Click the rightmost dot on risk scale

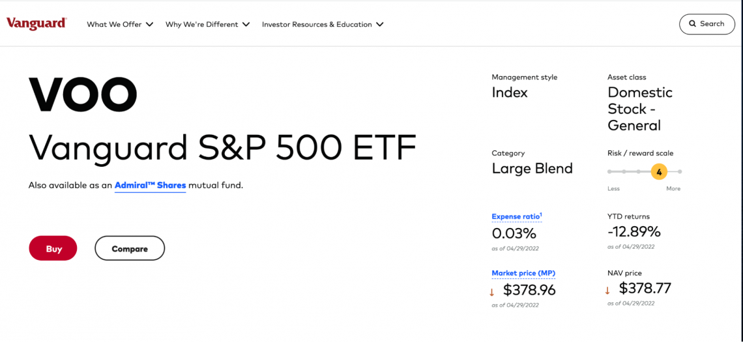pyautogui.click(x=680, y=171)
